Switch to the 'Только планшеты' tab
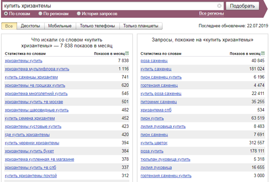Viewport: 275px width, 182px height. 141,26
